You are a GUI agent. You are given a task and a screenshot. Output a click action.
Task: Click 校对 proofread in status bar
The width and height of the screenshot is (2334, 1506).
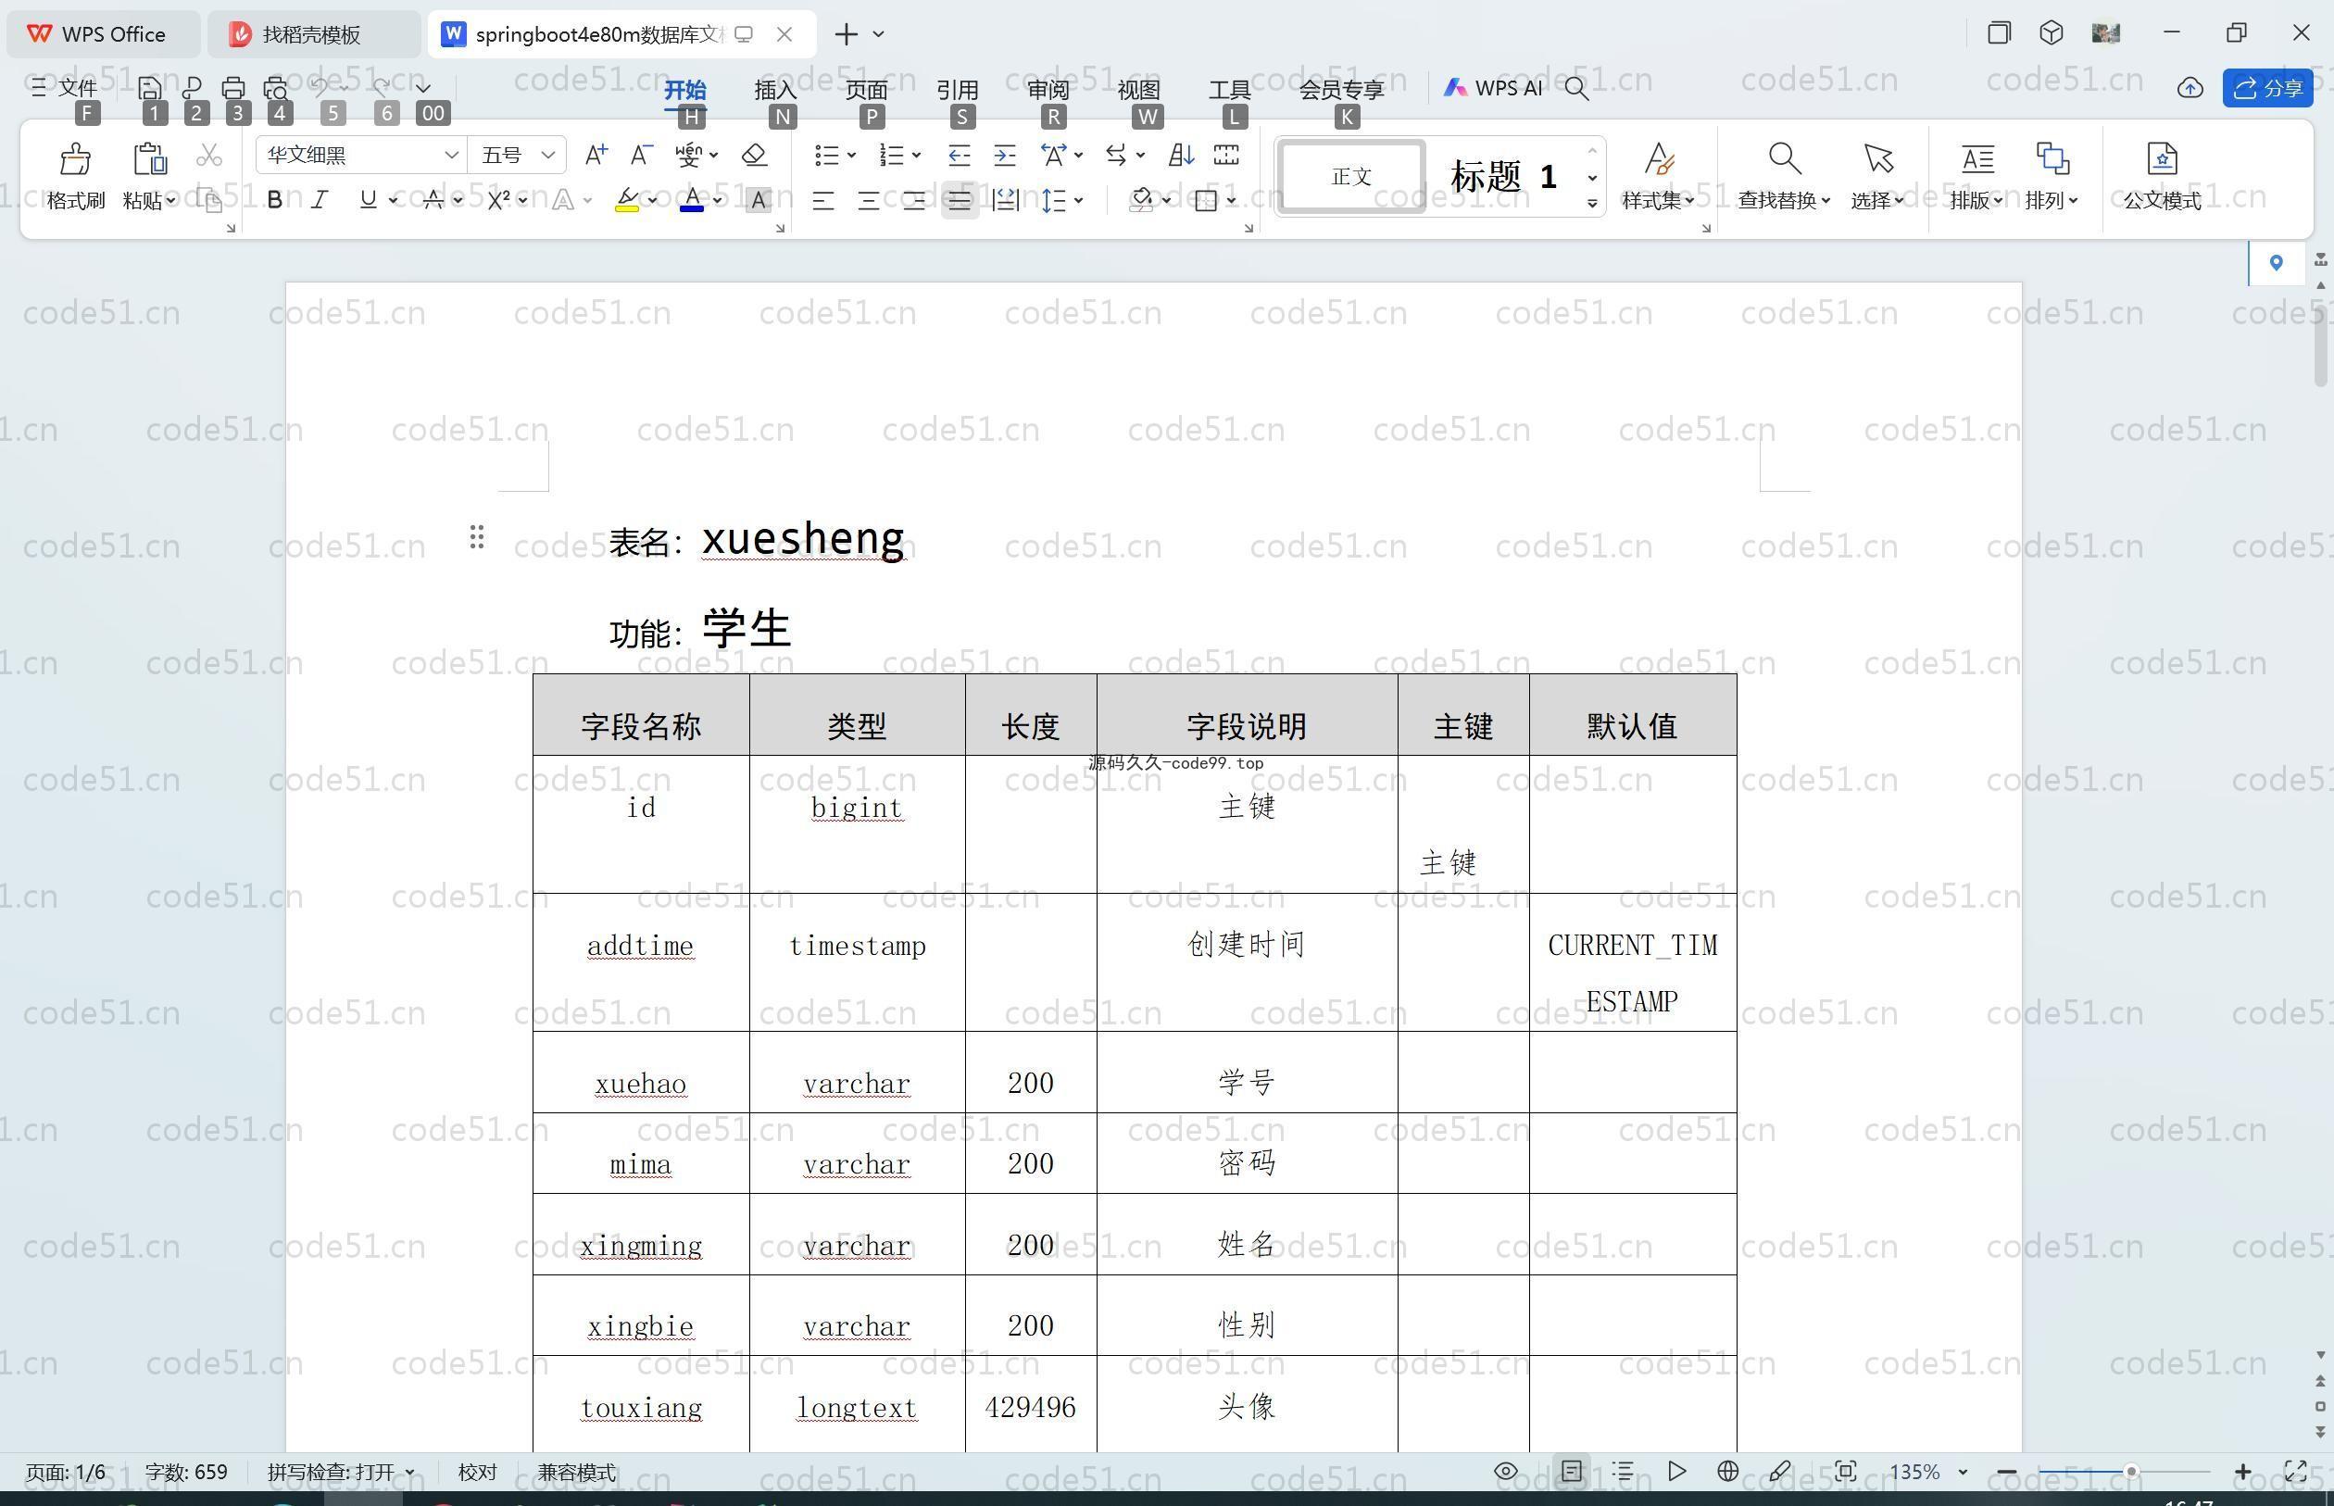(x=477, y=1472)
